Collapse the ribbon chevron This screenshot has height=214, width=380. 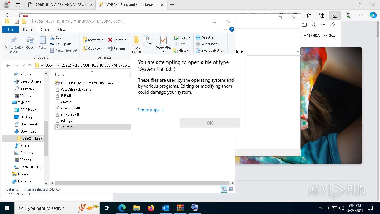pyautogui.click(x=225, y=29)
